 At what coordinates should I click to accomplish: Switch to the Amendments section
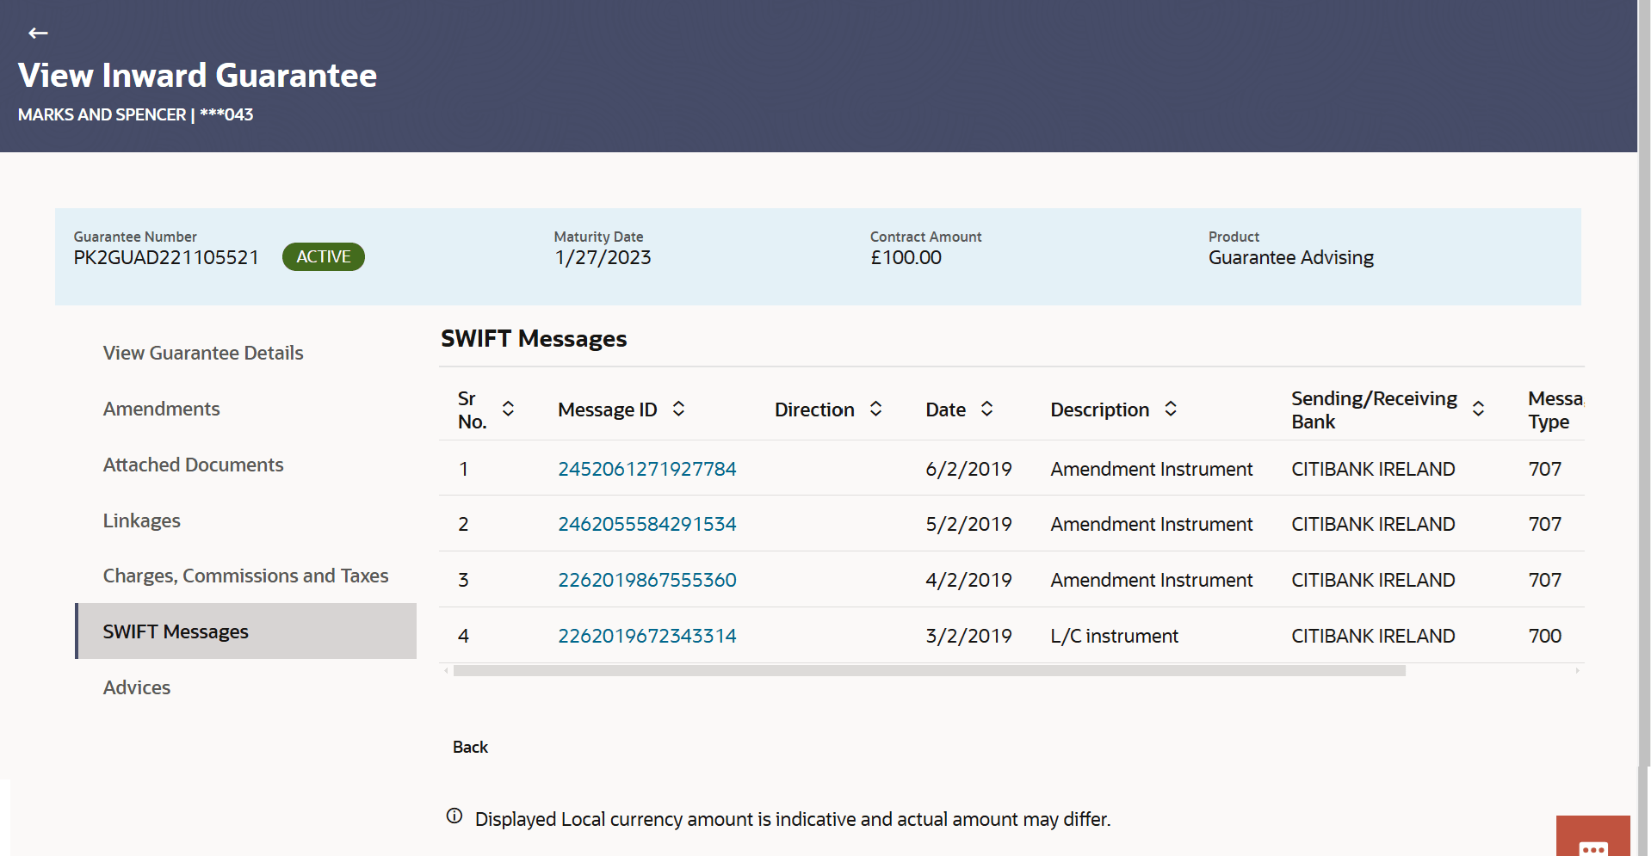pyautogui.click(x=161, y=409)
